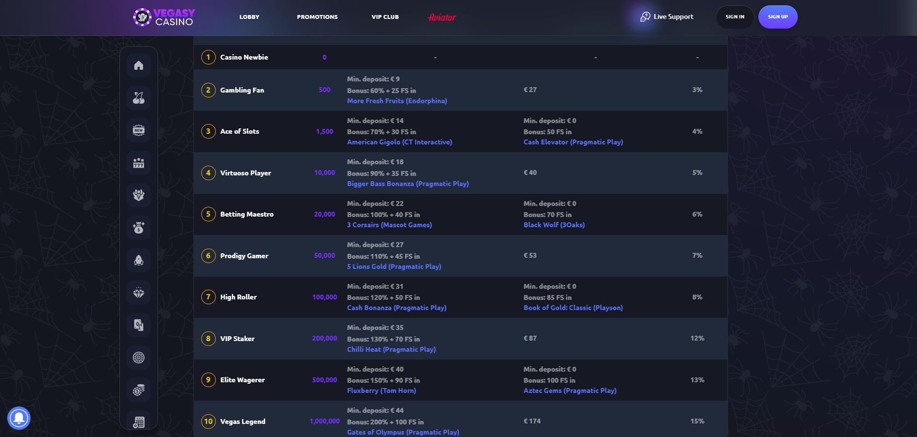
Task: Select the roulette wheel sidebar icon
Action: (x=139, y=358)
